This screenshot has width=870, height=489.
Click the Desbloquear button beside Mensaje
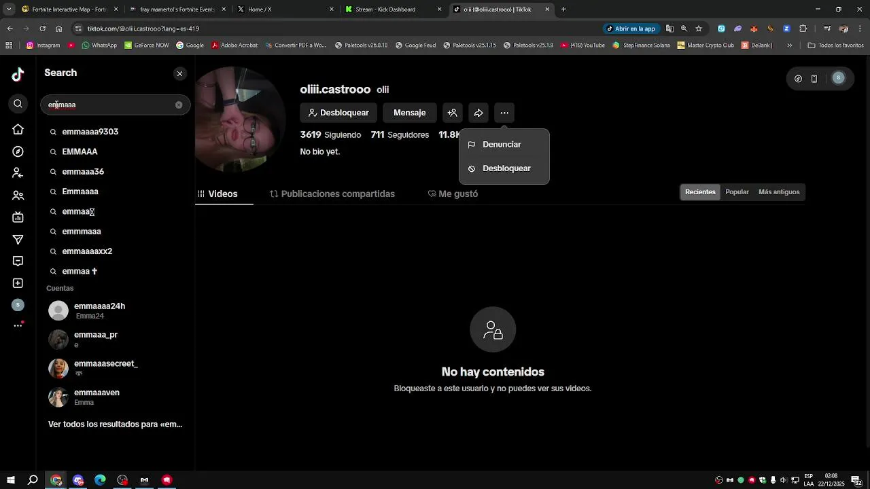(x=338, y=113)
